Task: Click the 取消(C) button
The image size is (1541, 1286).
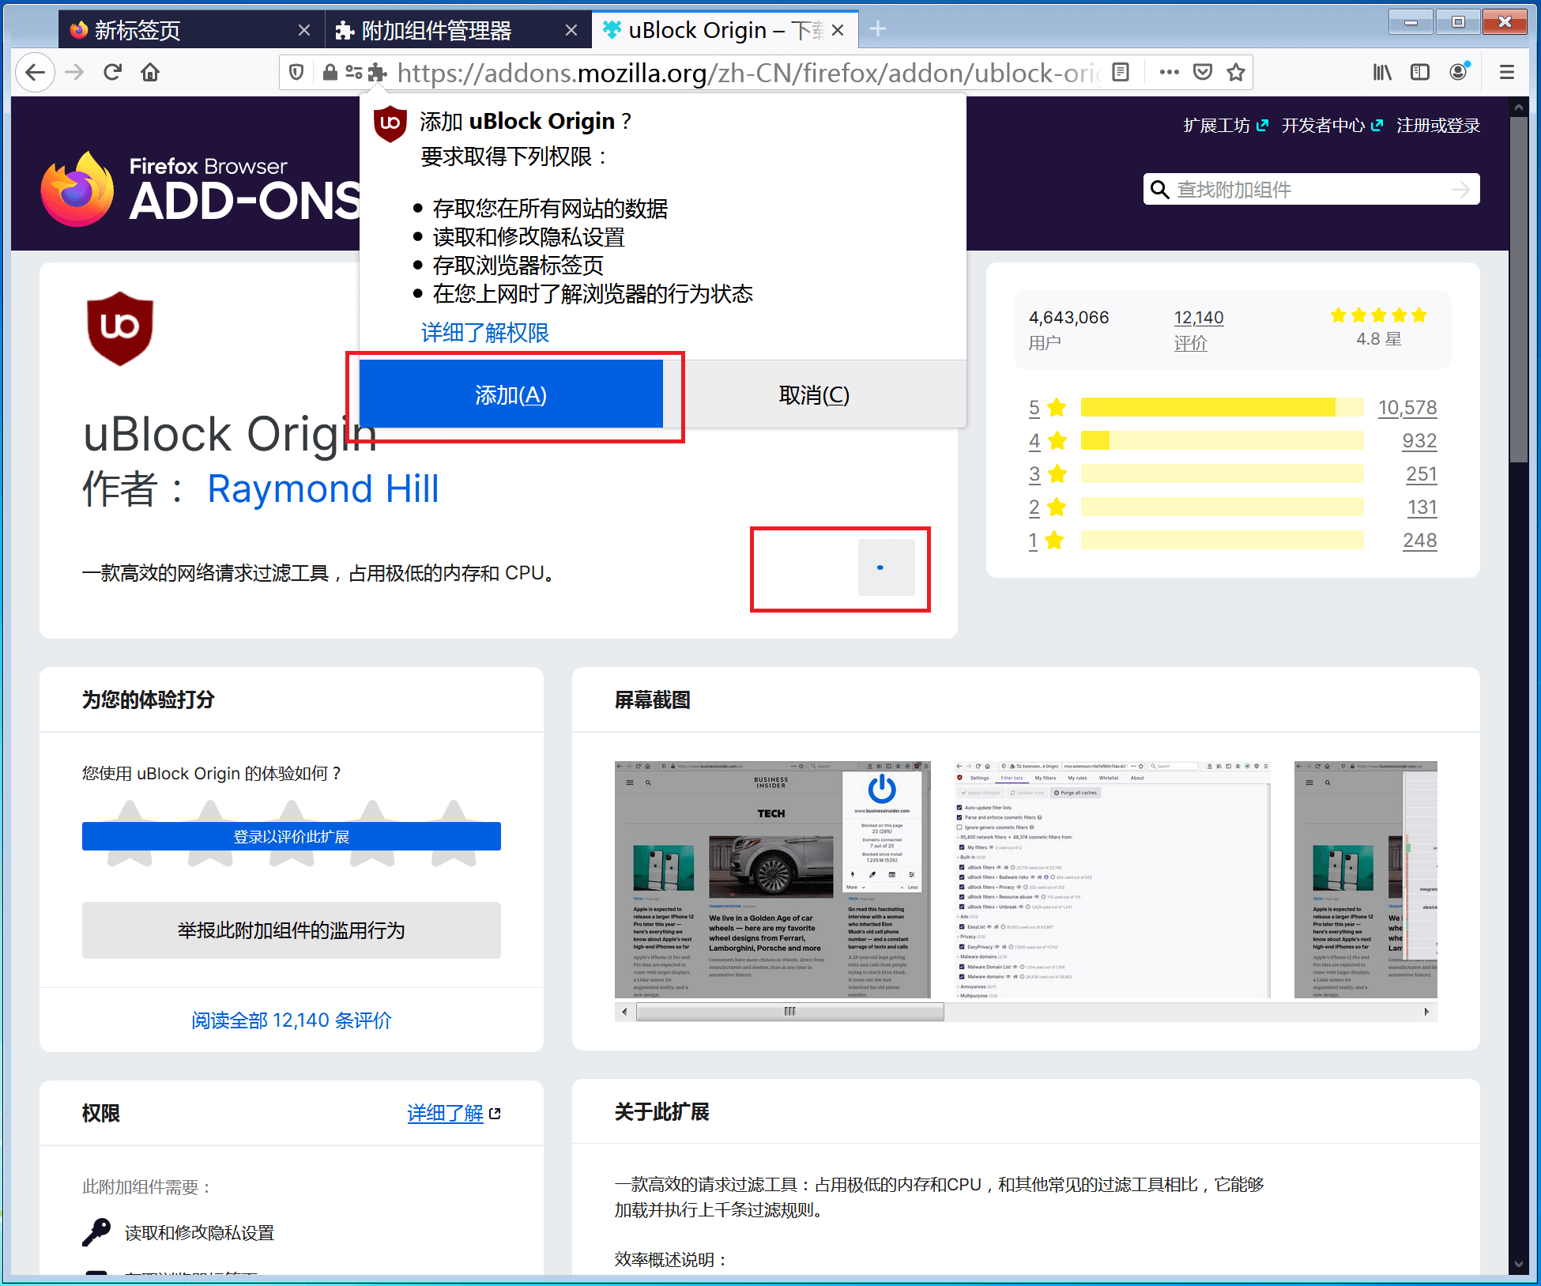Action: point(814,394)
